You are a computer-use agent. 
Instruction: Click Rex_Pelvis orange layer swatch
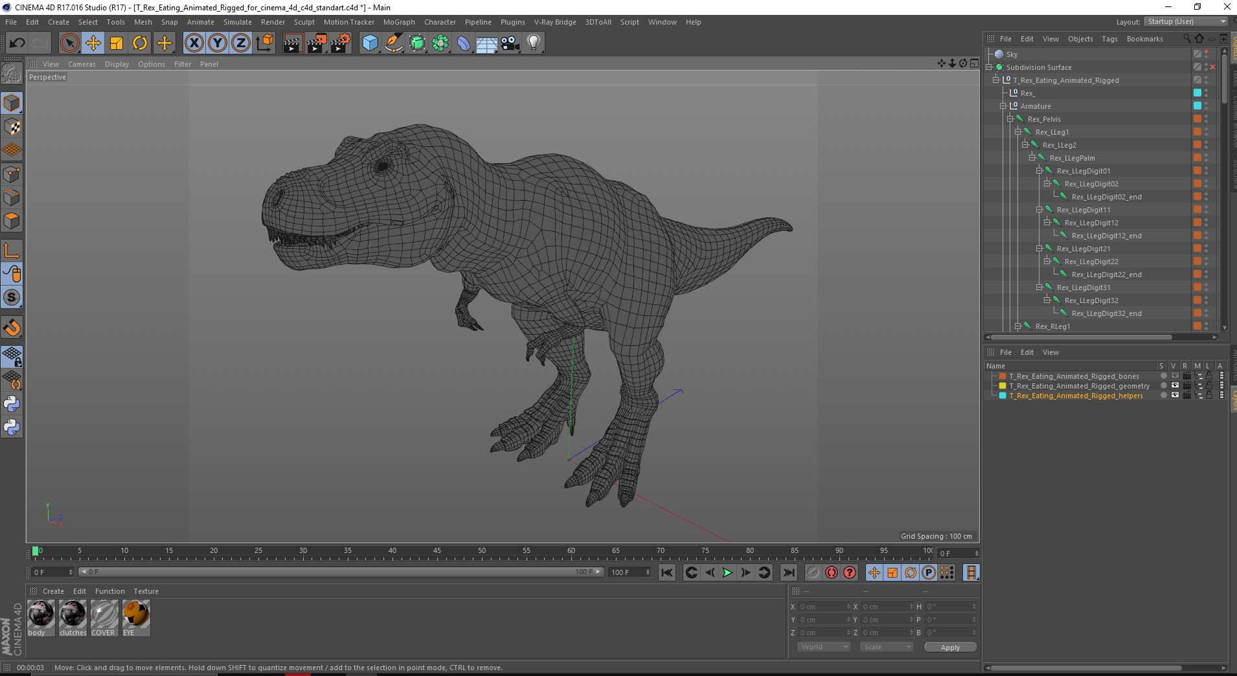click(x=1197, y=119)
